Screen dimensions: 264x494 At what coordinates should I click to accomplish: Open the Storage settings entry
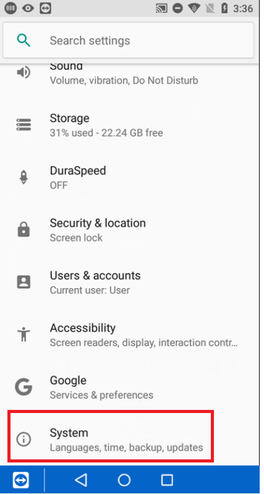(132, 125)
